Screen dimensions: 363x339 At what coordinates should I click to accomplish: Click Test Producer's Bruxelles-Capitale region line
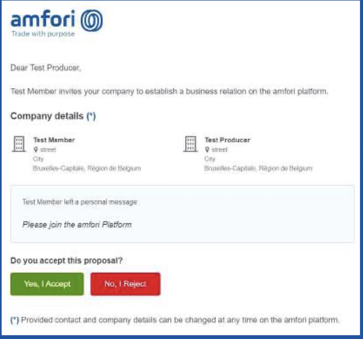[x=258, y=169]
